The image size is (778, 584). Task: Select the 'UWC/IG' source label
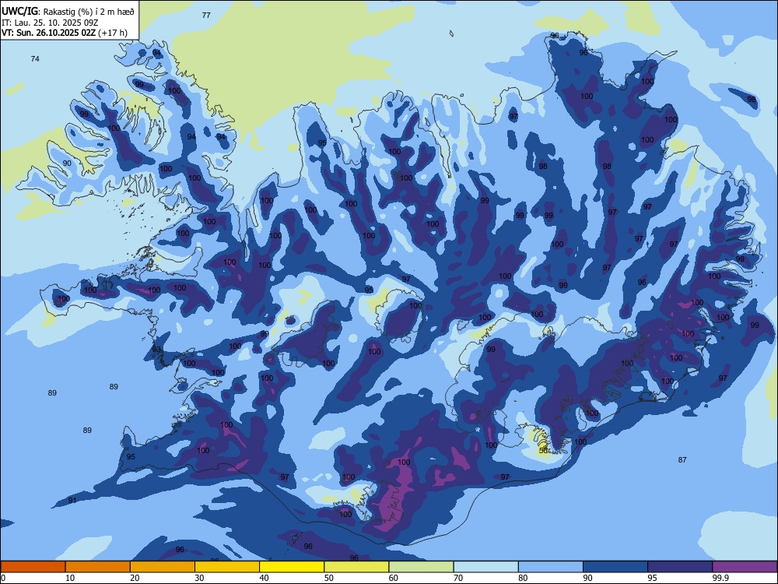[x=19, y=11]
